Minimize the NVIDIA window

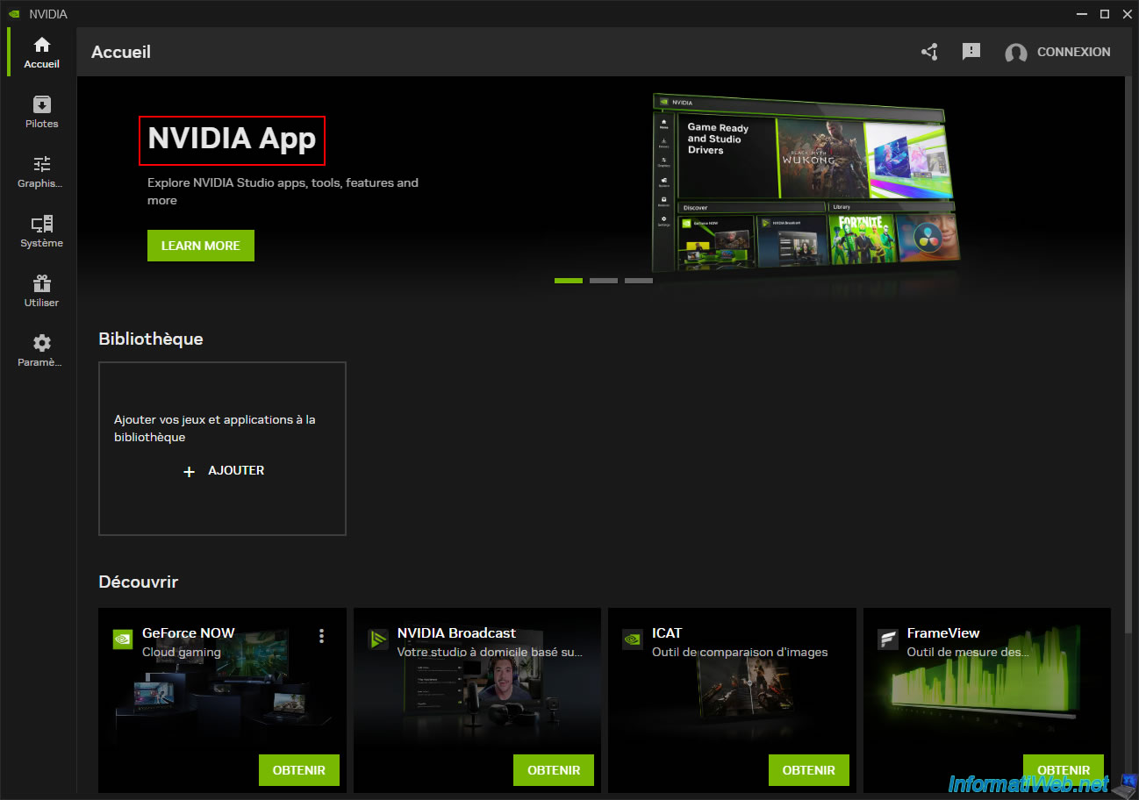coord(1081,13)
